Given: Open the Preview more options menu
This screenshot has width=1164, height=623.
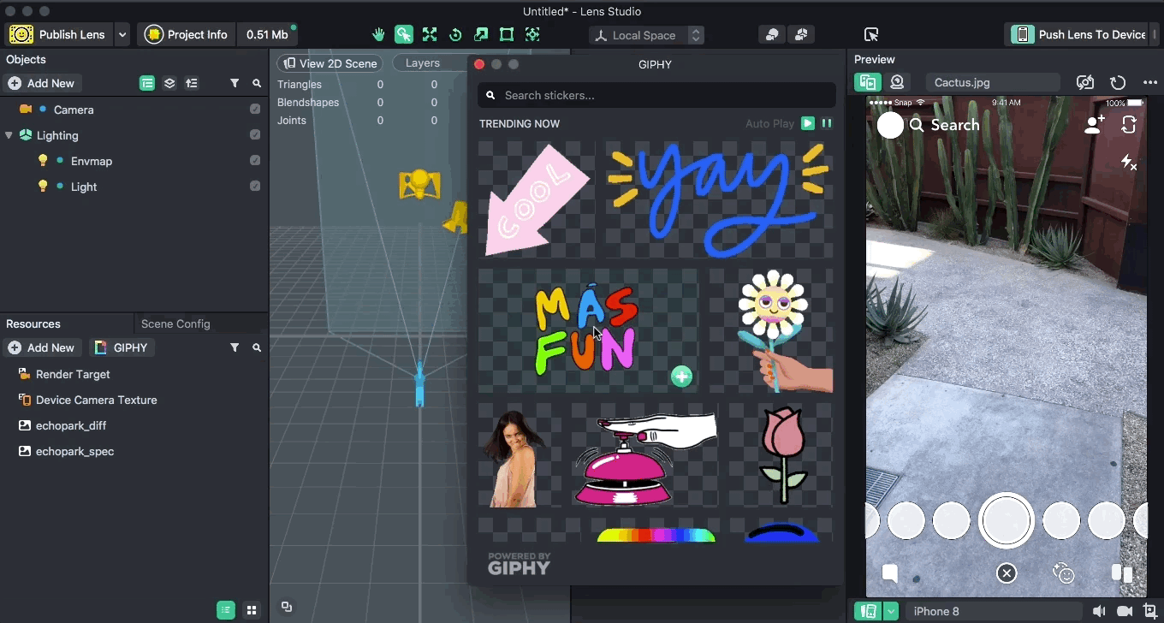Looking at the screenshot, I should pos(1149,82).
